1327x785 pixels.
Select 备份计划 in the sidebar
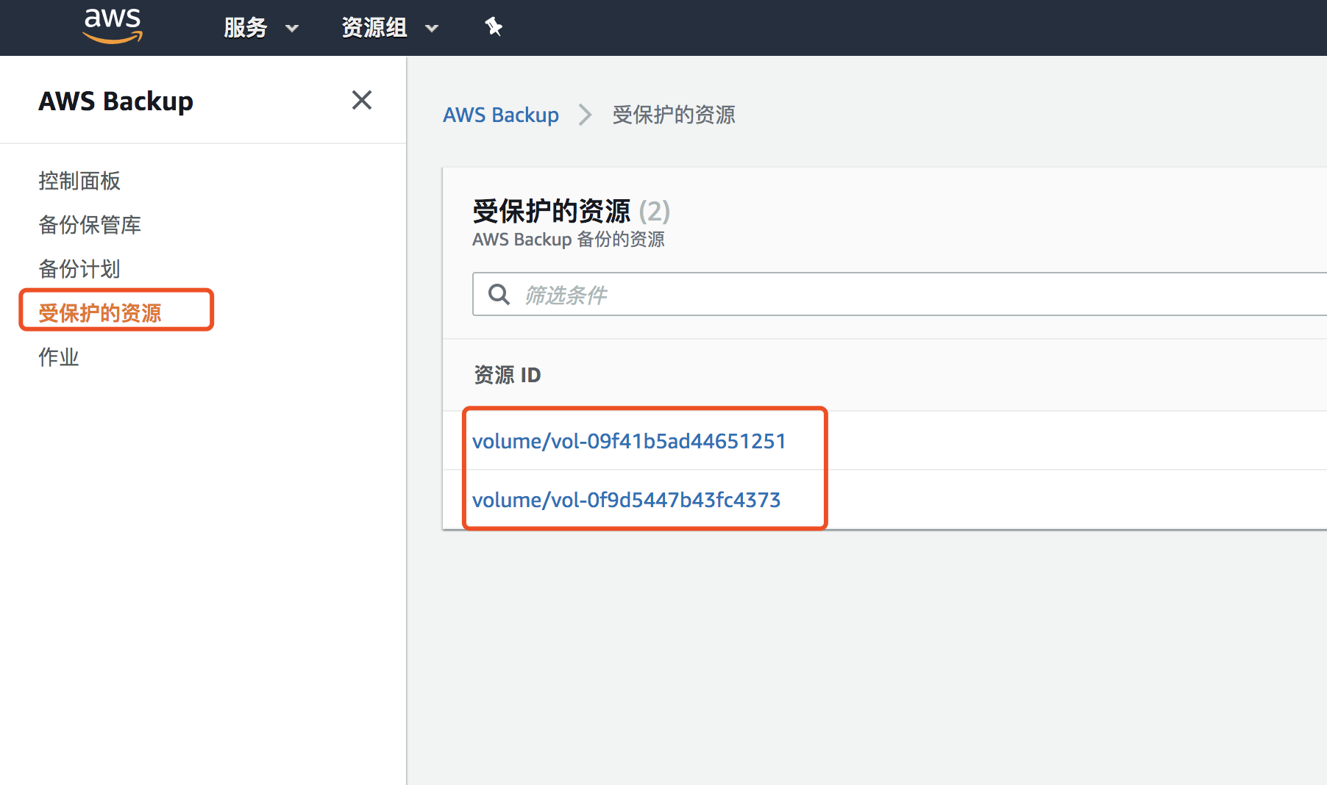click(79, 269)
